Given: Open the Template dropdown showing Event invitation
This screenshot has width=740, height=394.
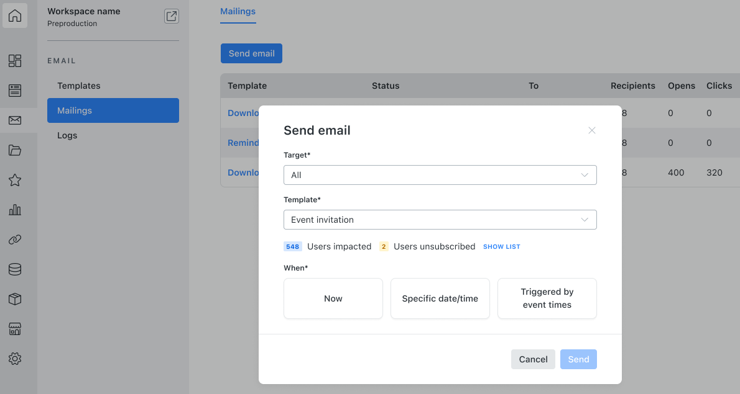Looking at the screenshot, I should coord(440,220).
